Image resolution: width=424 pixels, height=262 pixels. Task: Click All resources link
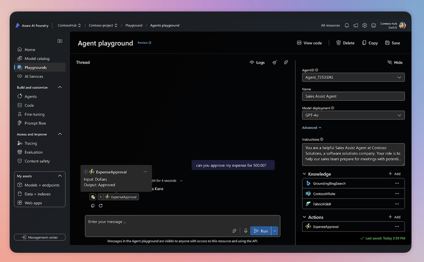pos(330,25)
